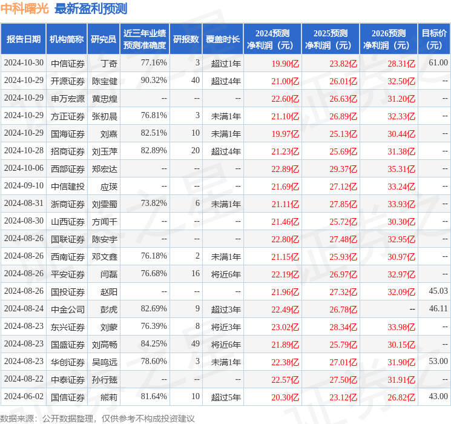
Task: Click the 研报数 column header
Action: [x=186, y=39]
